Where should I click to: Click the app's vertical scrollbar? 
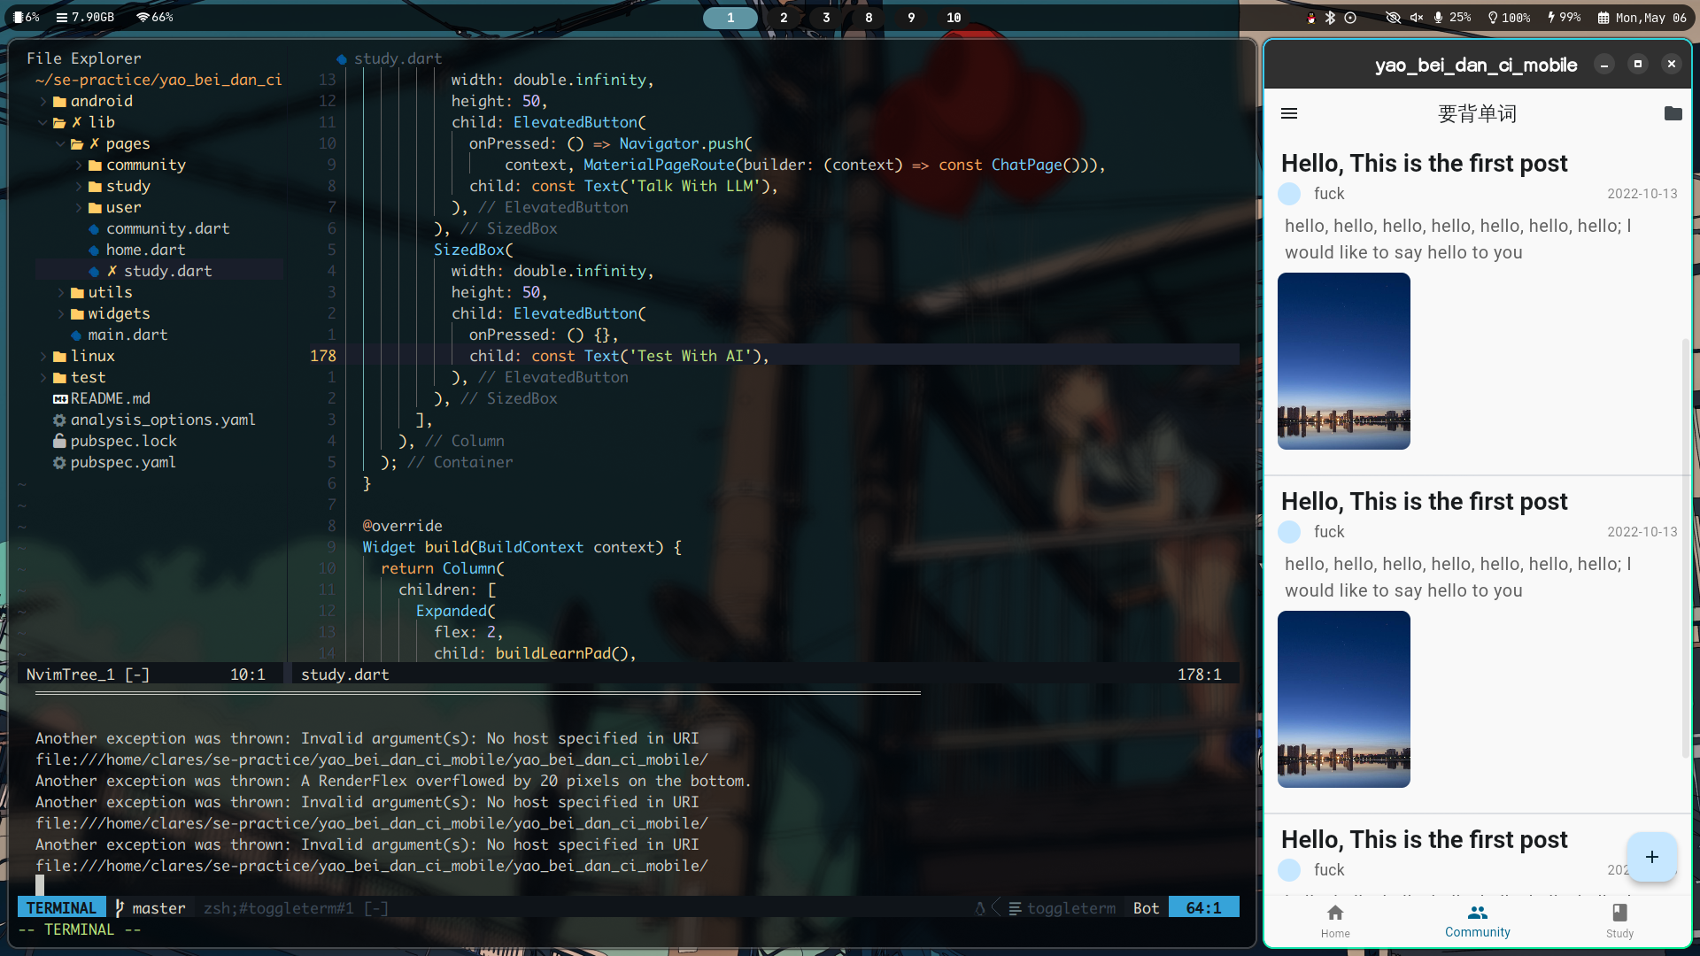tap(1686, 548)
